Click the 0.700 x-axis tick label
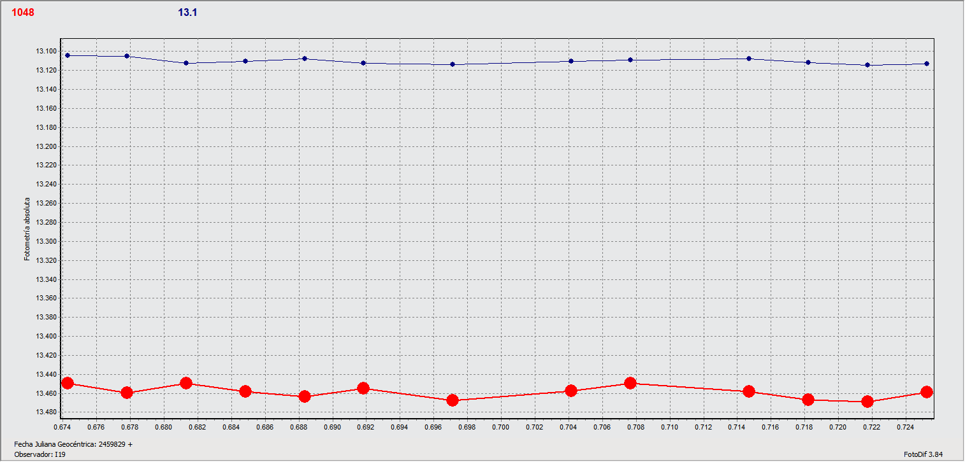Image resolution: width=965 pixels, height=462 pixels. pyautogui.click(x=500, y=426)
